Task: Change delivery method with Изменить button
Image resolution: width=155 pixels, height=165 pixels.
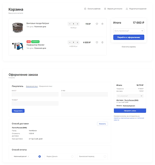Action: click(103, 124)
